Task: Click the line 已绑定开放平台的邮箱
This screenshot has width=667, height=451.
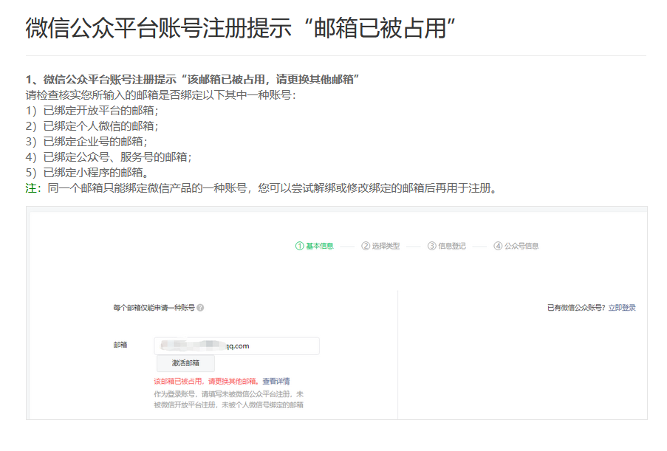Action: [92, 111]
